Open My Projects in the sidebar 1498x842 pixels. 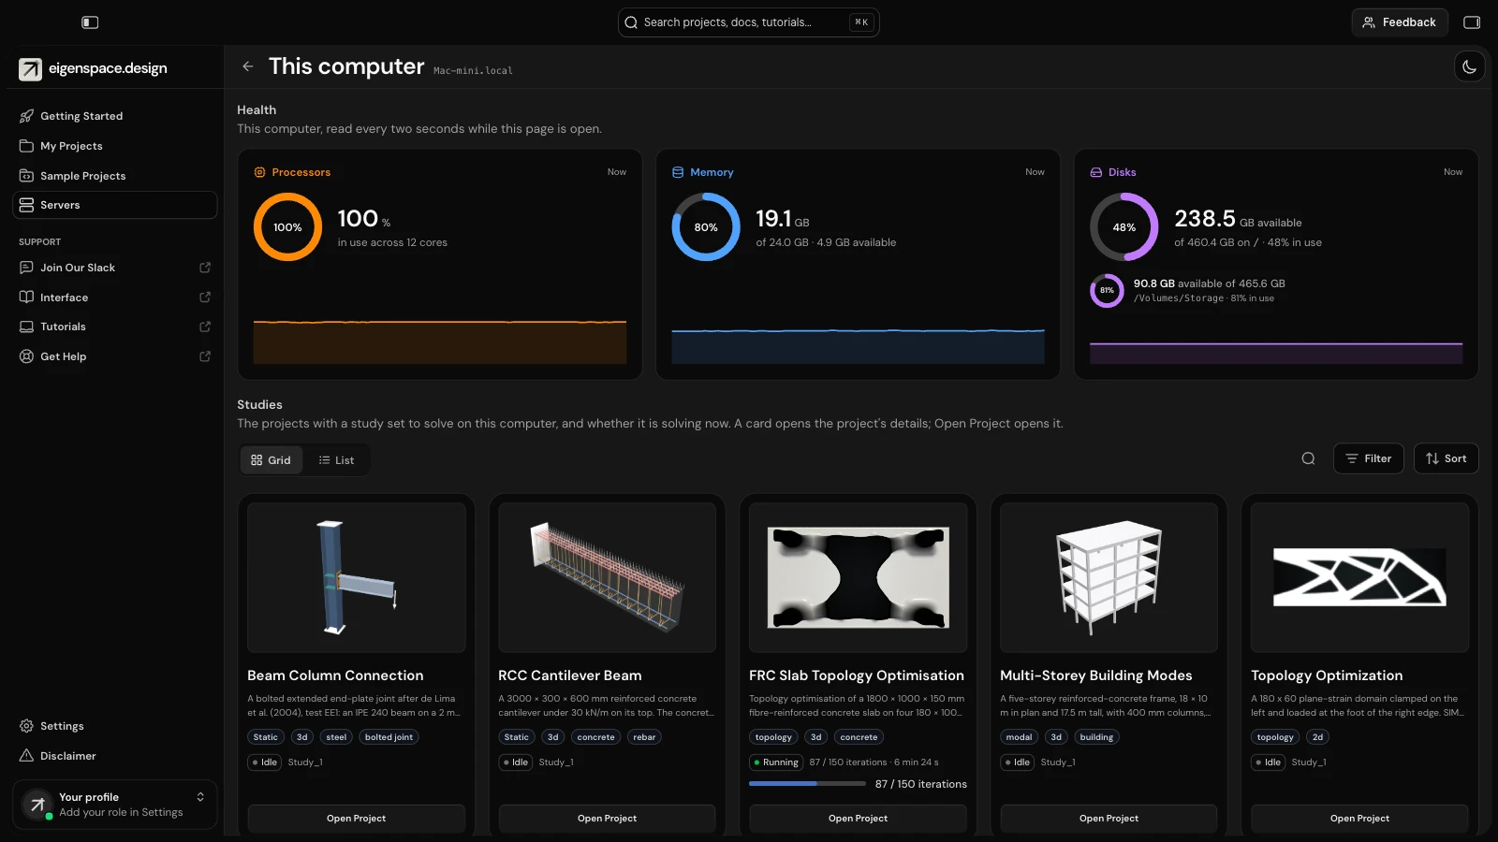[114, 146]
